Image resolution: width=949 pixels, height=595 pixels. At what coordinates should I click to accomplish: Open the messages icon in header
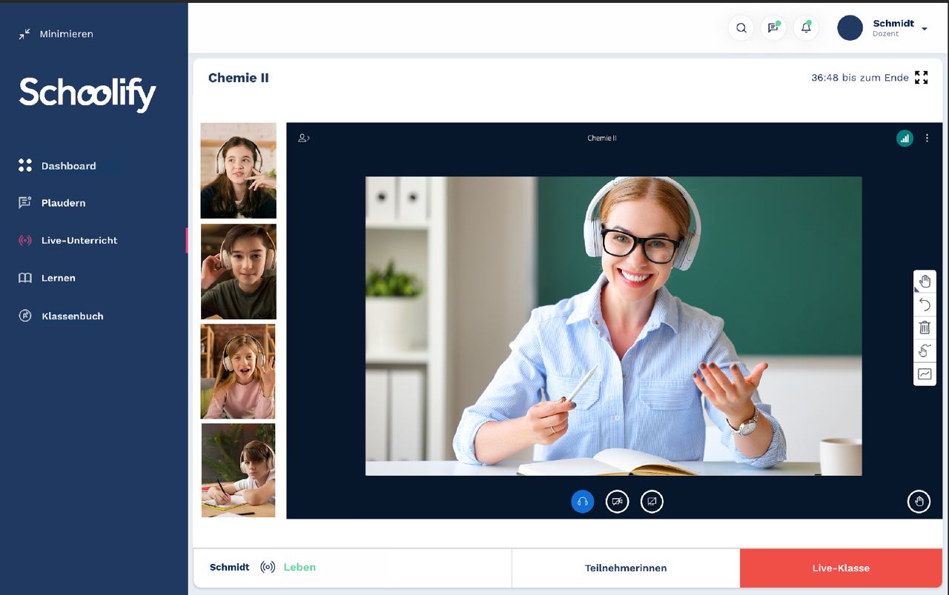pos(773,28)
